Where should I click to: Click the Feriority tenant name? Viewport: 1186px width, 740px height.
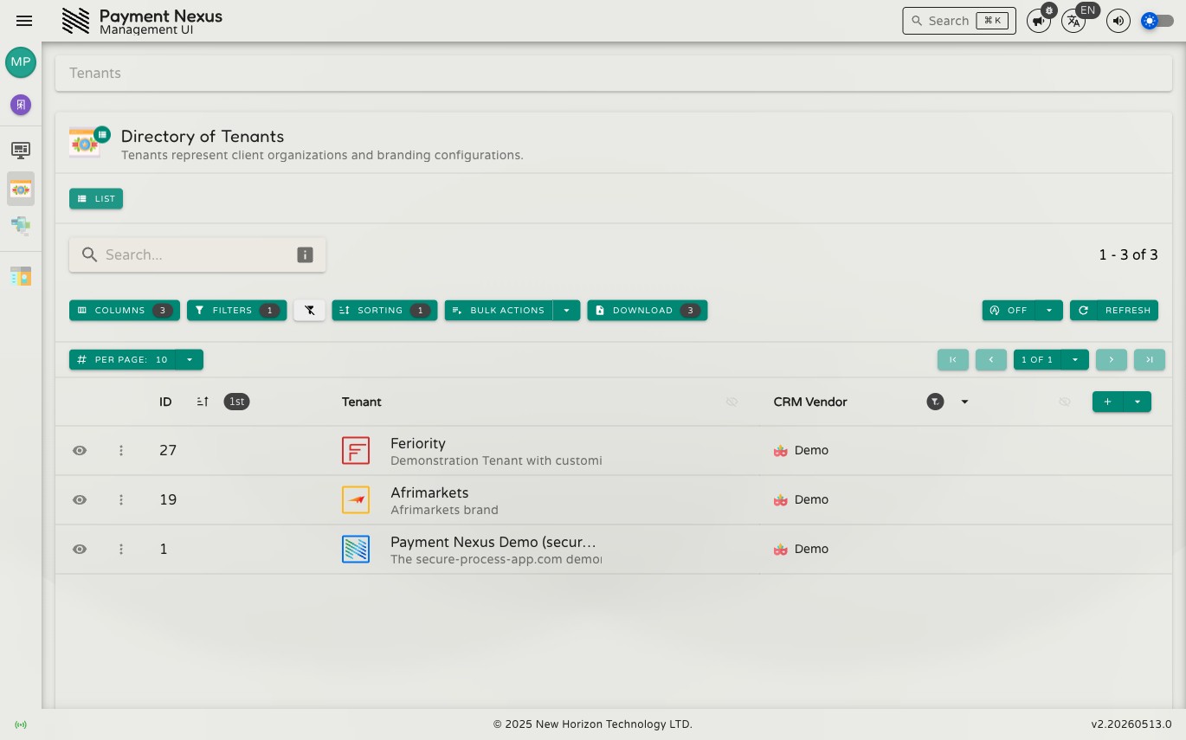tap(418, 443)
